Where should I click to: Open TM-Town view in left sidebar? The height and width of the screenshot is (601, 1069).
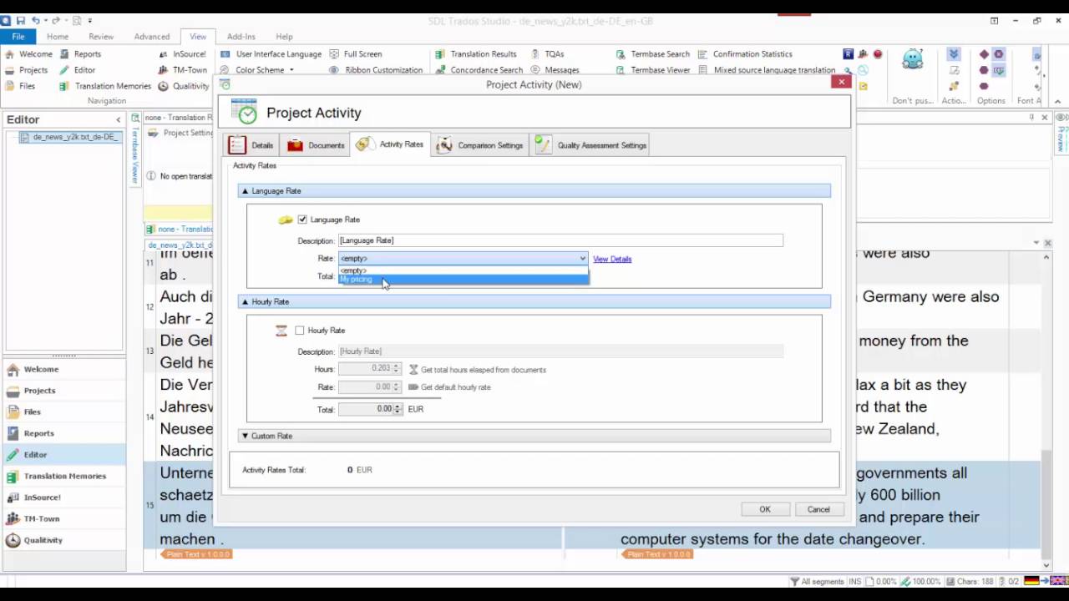pos(63,518)
